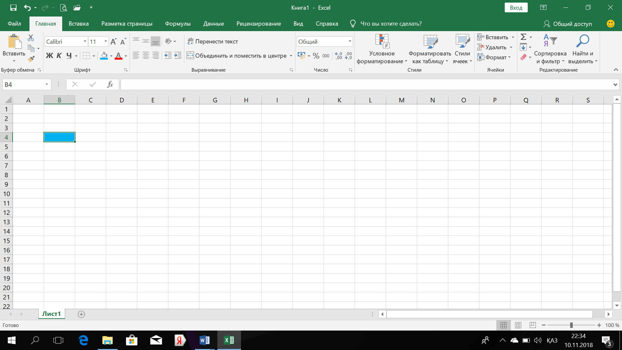
Task: Open the Calibri font name dropdown
Action: 85,41
